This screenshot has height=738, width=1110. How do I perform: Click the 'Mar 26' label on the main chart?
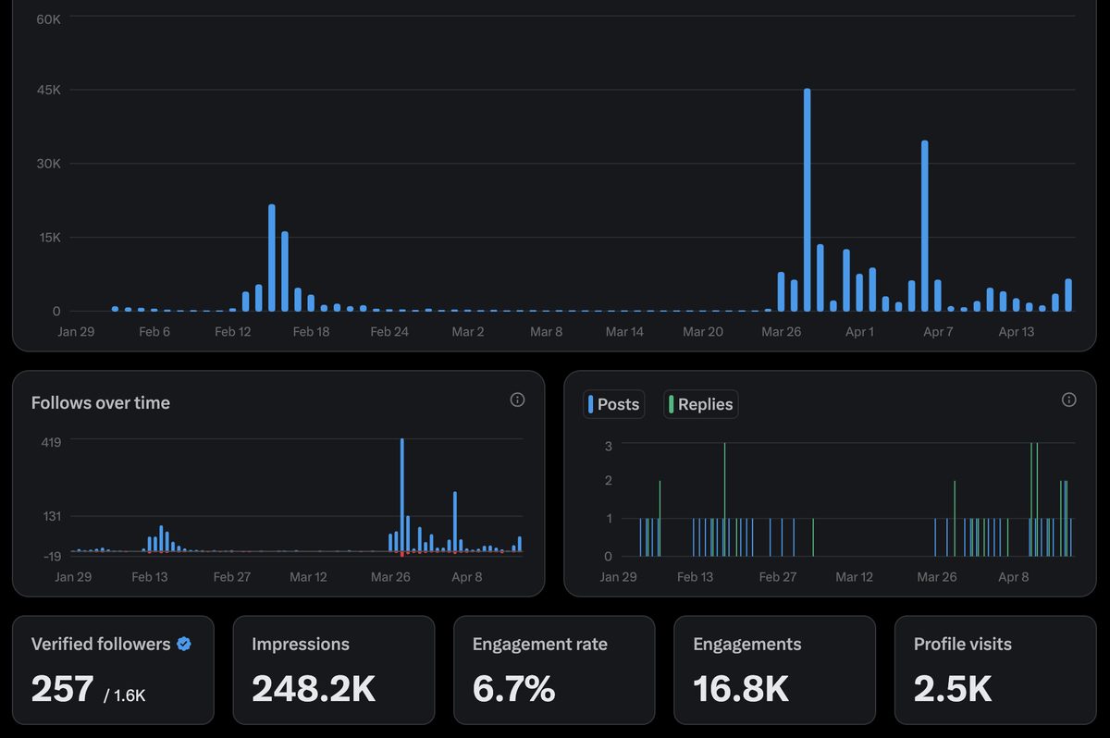782,331
